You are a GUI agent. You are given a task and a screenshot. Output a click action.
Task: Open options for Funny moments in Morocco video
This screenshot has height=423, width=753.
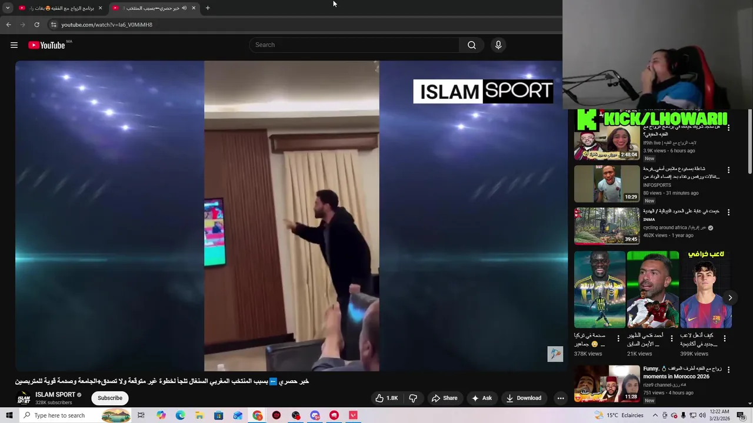(x=728, y=370)
